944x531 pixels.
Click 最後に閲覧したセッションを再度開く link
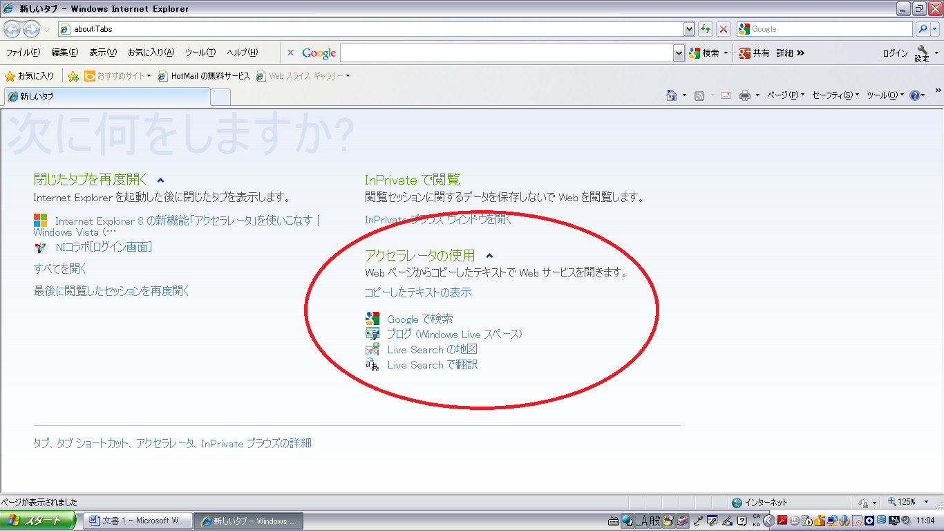[x=111, y=291]
